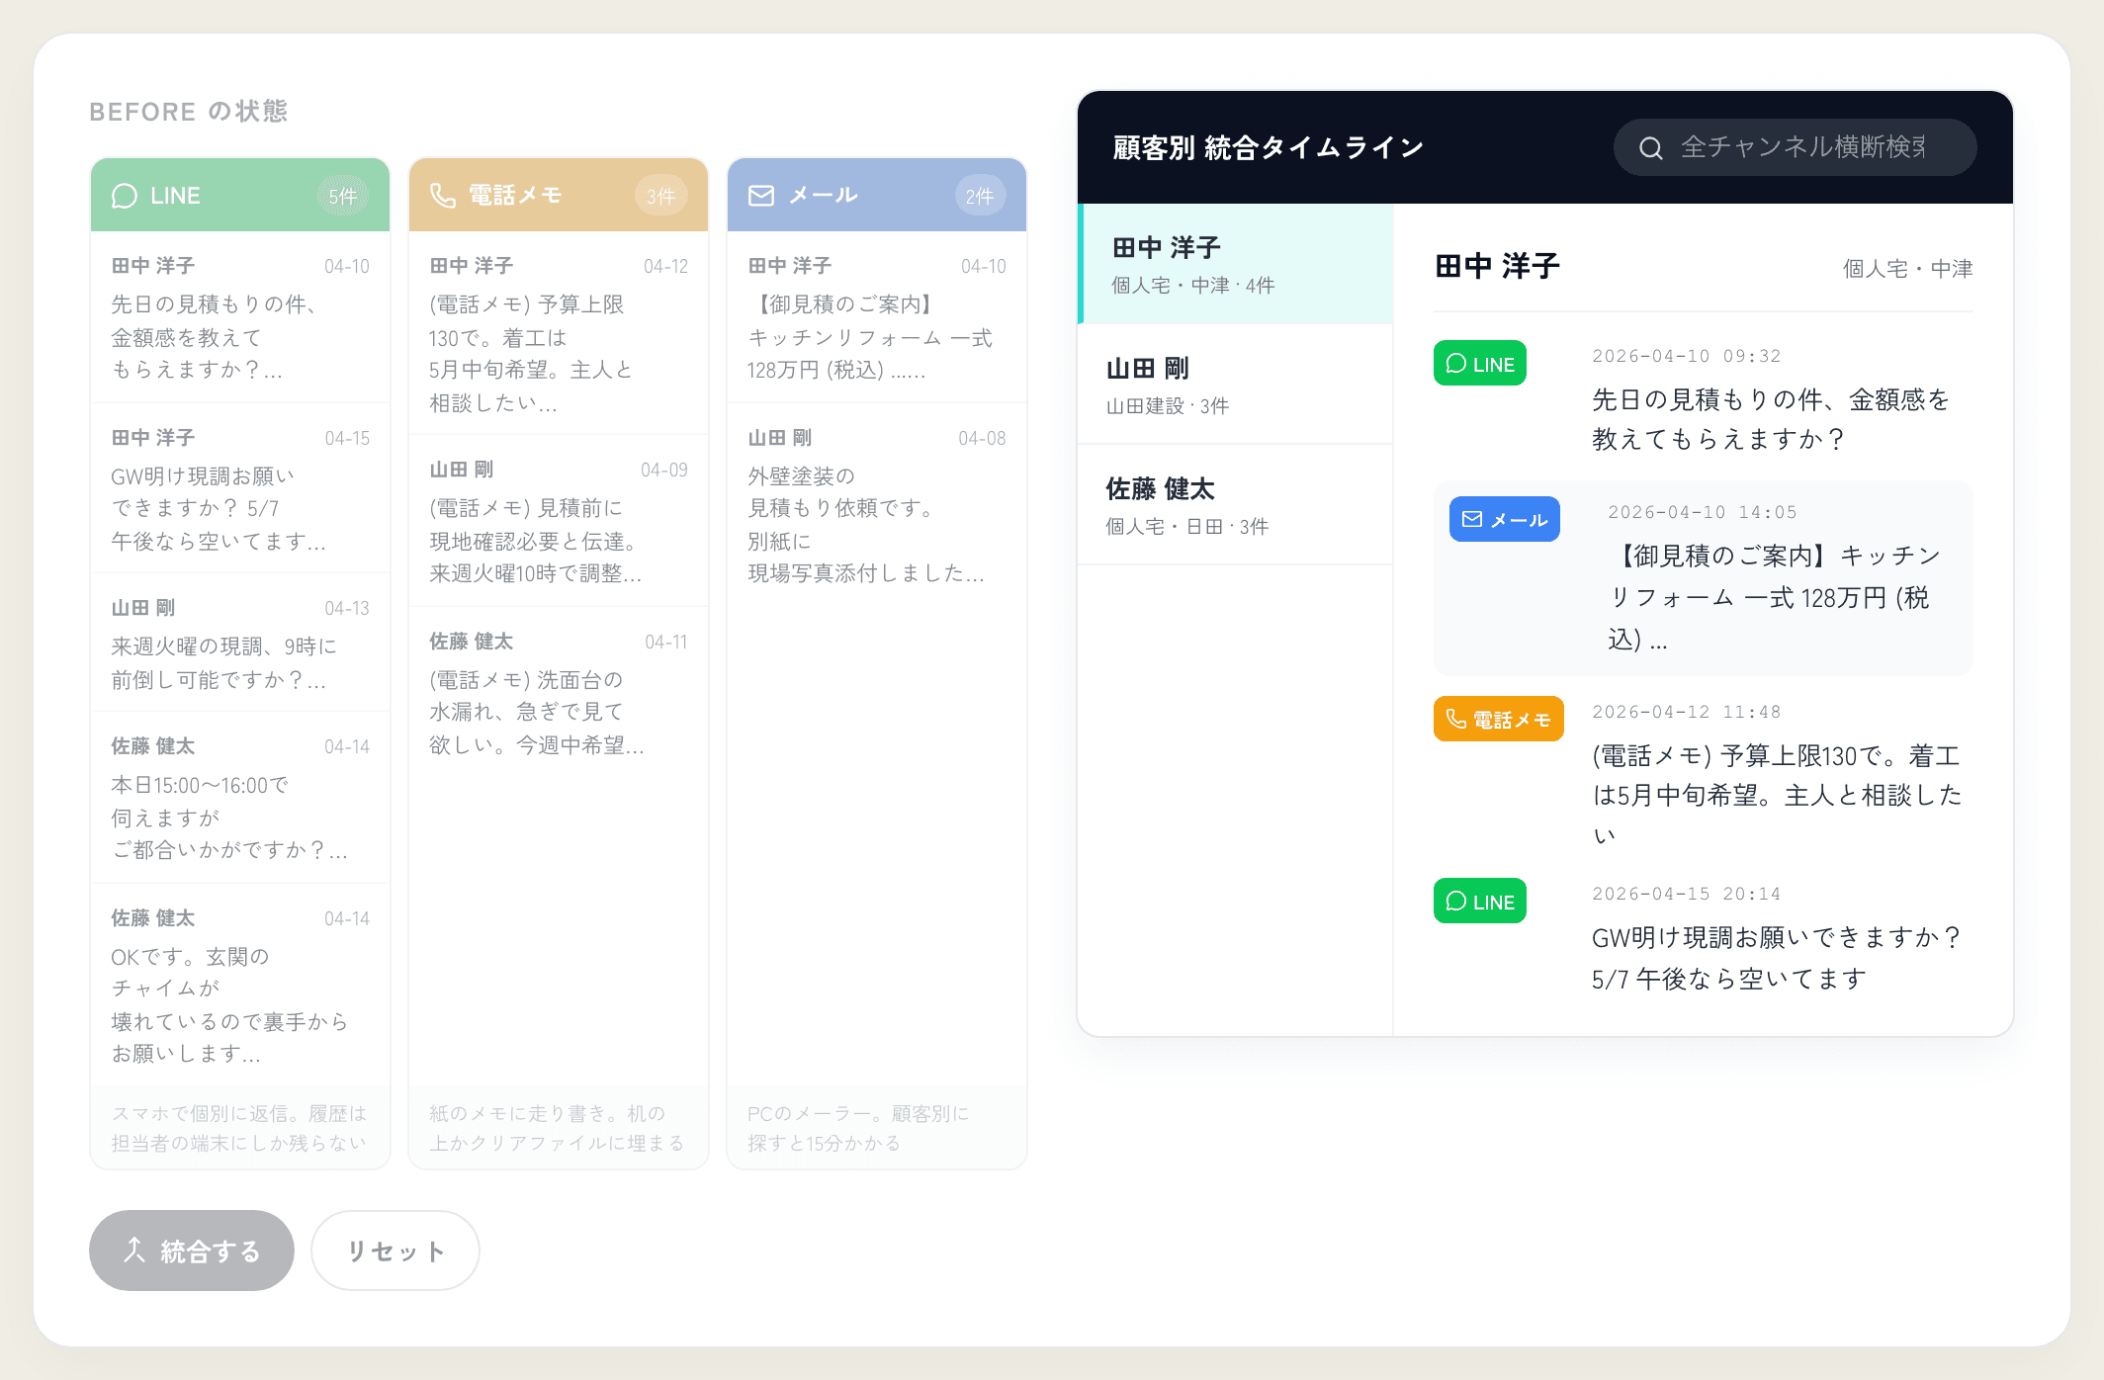Click 個人宅・日田・3件 subtitle under 佐藤 健太

[1186, 527]
